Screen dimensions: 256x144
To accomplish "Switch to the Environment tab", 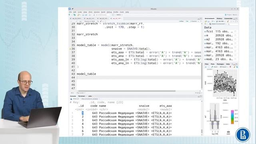I will pyautogui.click(x=210, y=19).
